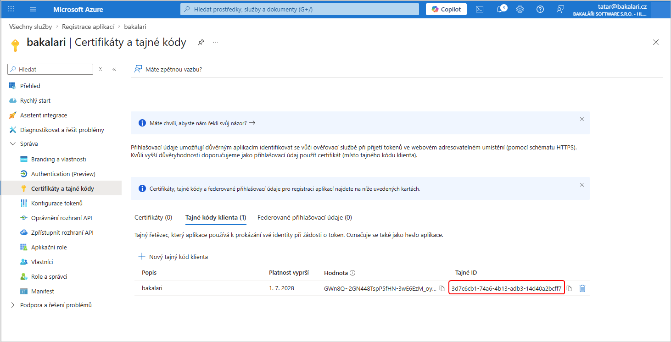
Task: Clear the sidebar search with the X icon
Action: (x=101, y=69)
